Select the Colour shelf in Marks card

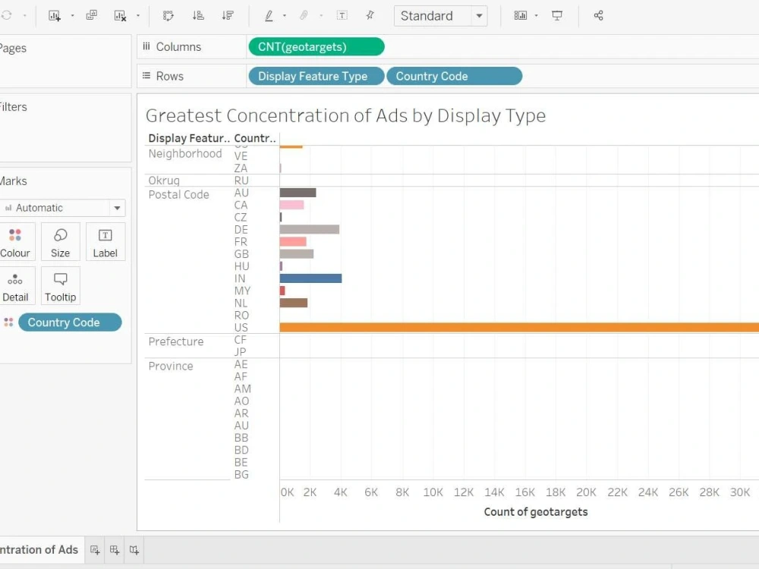pyautogui.click(x=16, y=241)
